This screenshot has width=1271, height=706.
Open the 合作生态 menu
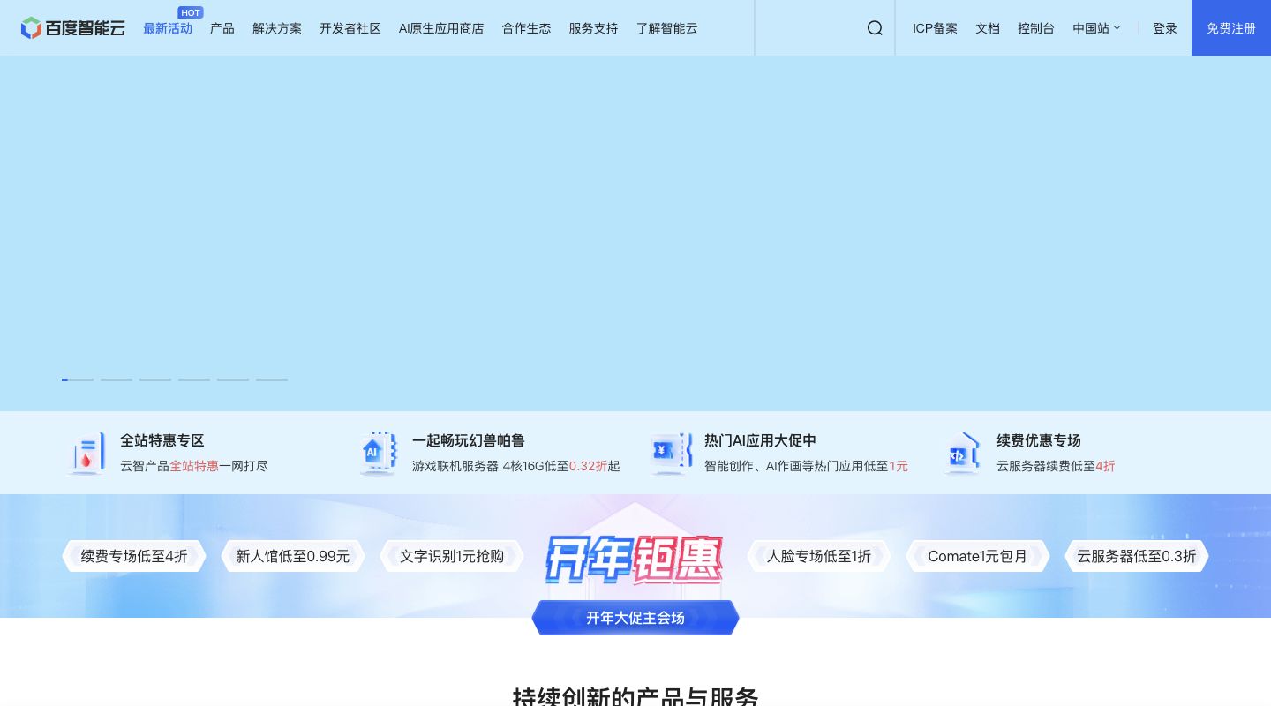tap(526, 28)
